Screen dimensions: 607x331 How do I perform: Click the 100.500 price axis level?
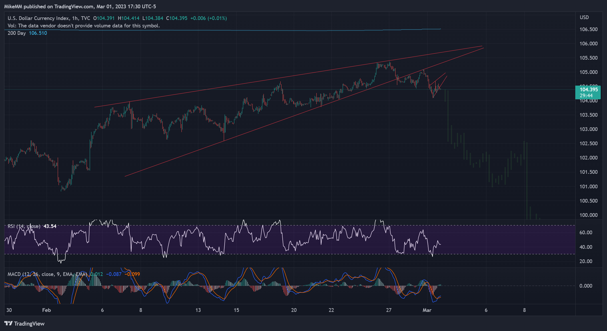(588, 201)
